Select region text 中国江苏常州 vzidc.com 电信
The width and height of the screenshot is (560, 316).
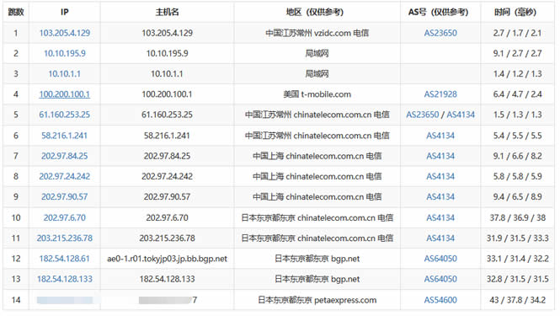(317, 33)
